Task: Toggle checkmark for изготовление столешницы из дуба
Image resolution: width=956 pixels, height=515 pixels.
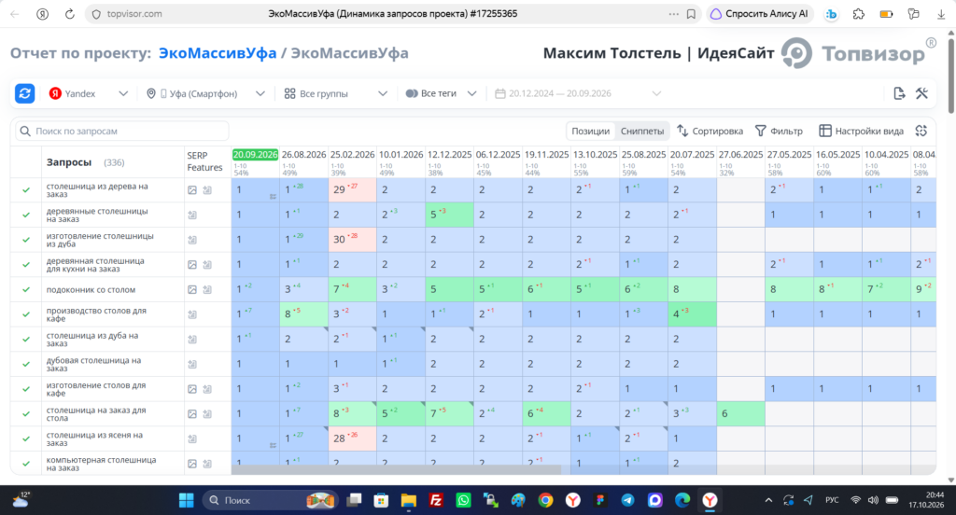Action: [26, 240]
